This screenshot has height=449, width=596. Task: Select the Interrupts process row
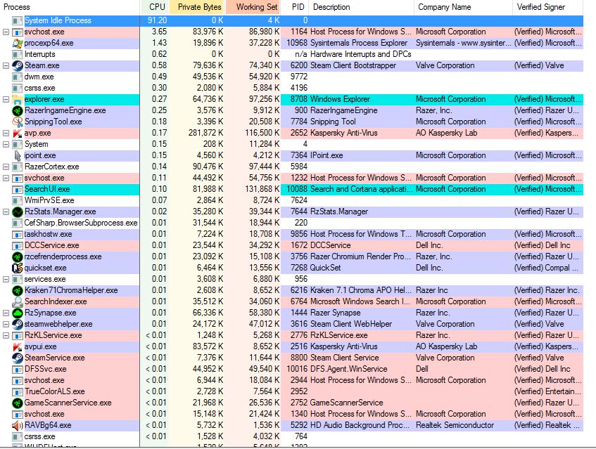[291, 54]
